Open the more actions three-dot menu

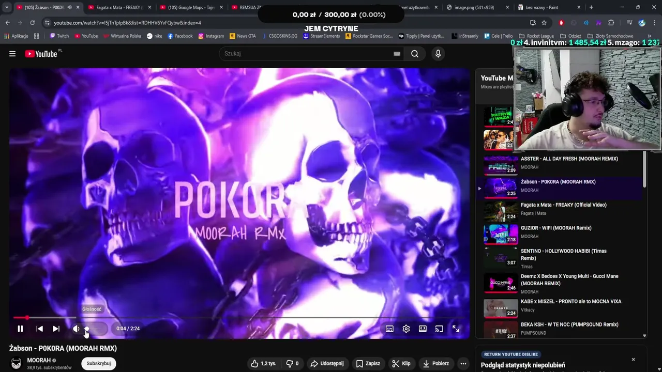tap(463, 363)
